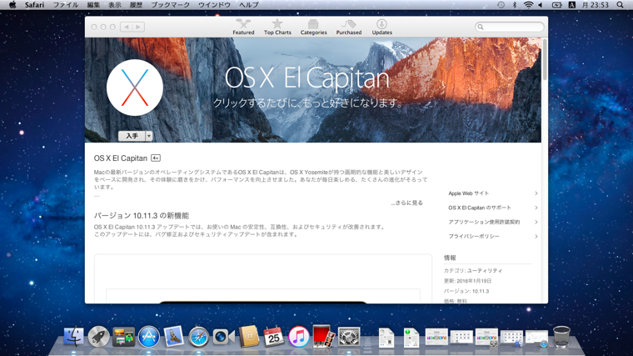The width and height of the screenshot is (633, 356).
Task: Open the 履歴 menu
Action: pos(136,5)
